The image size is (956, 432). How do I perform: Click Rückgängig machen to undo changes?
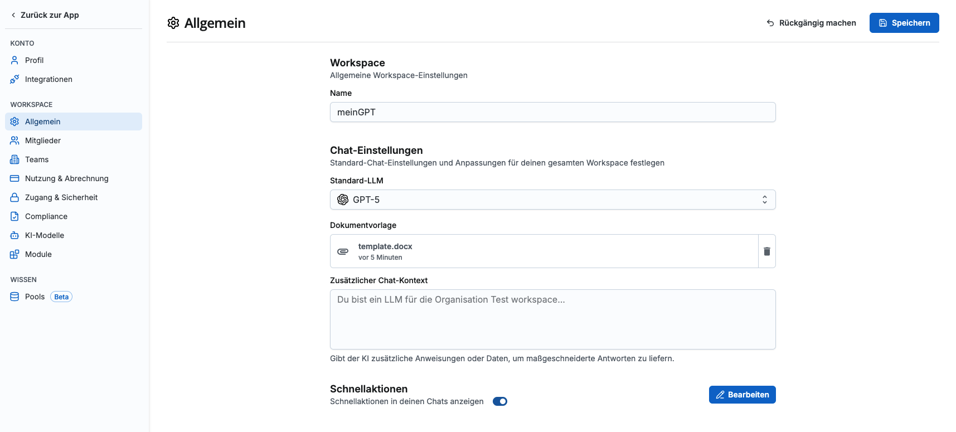click(x=811, y=23)
